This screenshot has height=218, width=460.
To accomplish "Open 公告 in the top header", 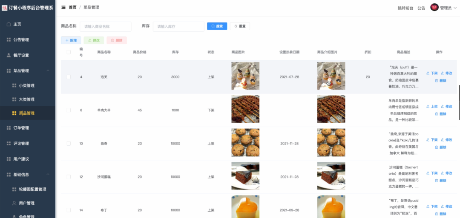I will (x=421, y=8).
